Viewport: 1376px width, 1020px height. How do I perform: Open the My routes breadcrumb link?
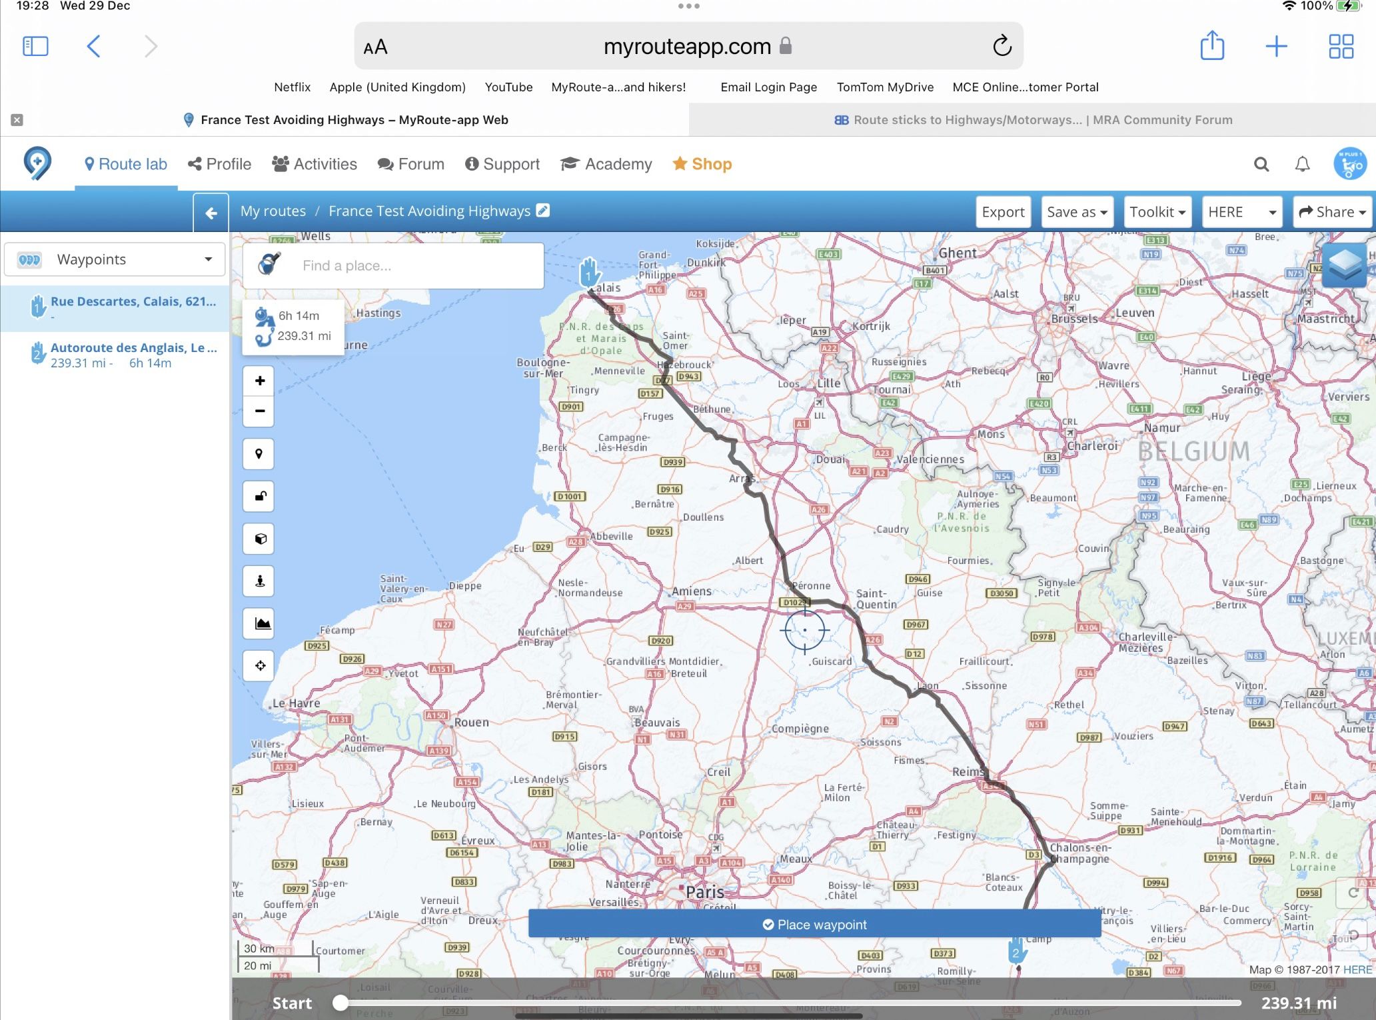tap(273, 211)
